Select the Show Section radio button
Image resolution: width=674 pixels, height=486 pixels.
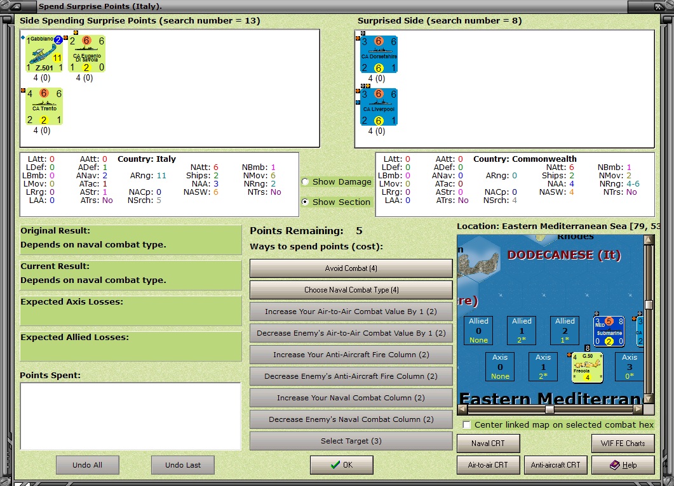tap(305, 202)
